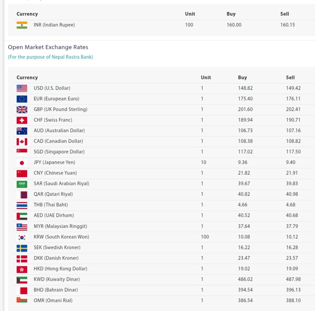Click the INR sell rate 160.15

coord(287,25)
